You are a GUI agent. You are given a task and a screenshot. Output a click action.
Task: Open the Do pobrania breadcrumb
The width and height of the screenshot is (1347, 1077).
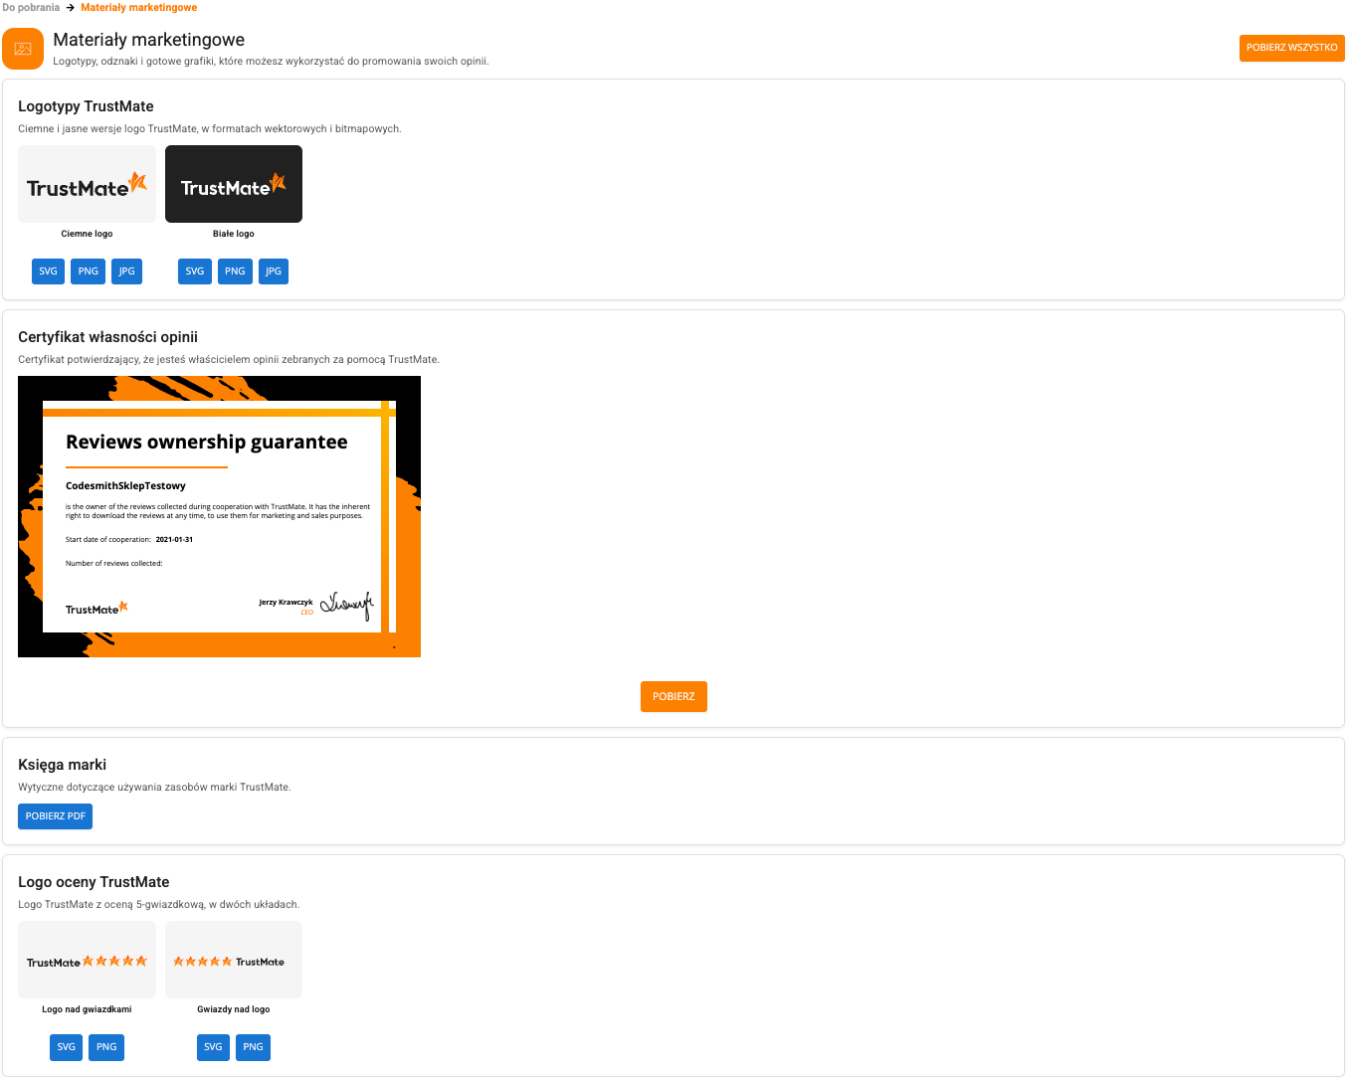point(31,7)
